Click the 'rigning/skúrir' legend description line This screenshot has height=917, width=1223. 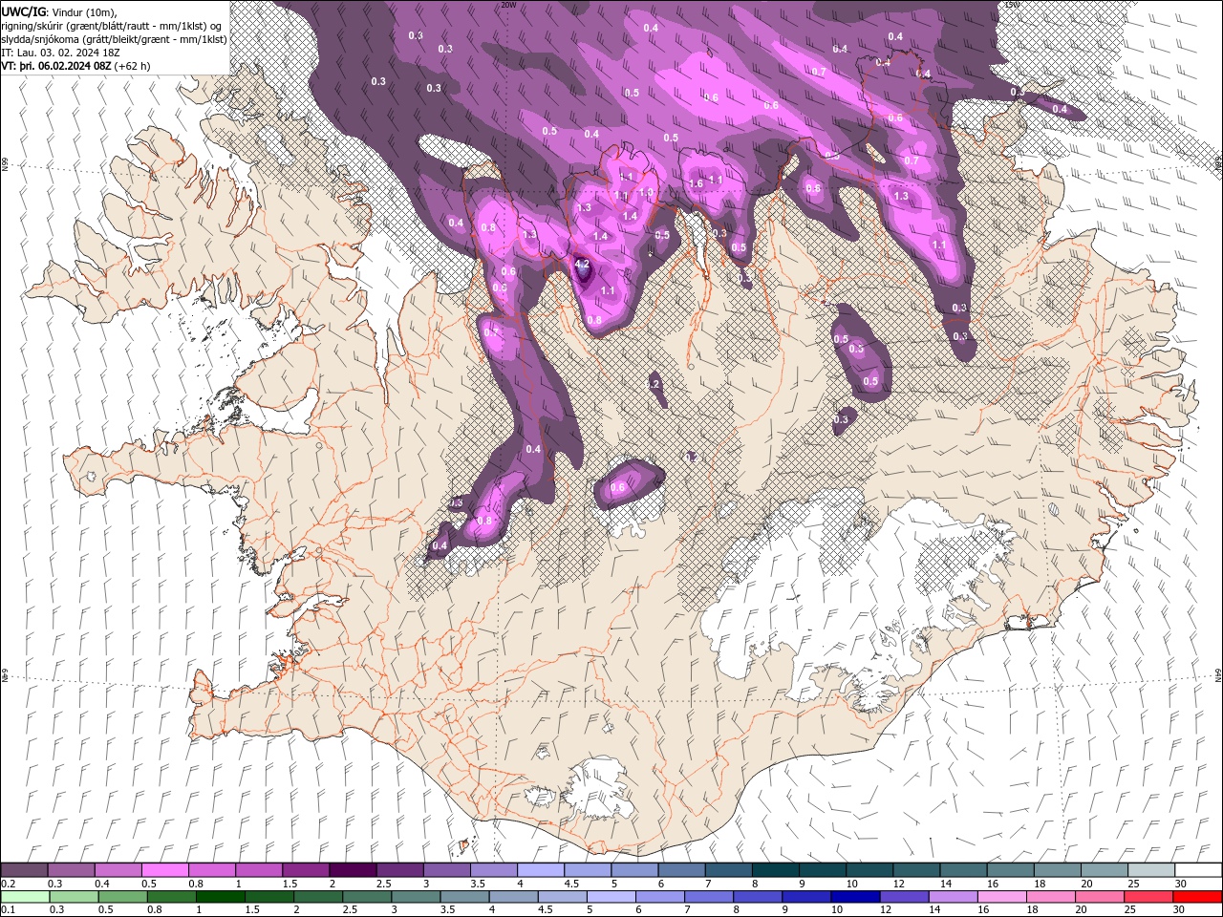point(112,26)
